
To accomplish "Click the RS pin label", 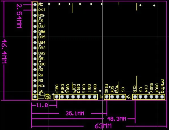I will (41, 80).
